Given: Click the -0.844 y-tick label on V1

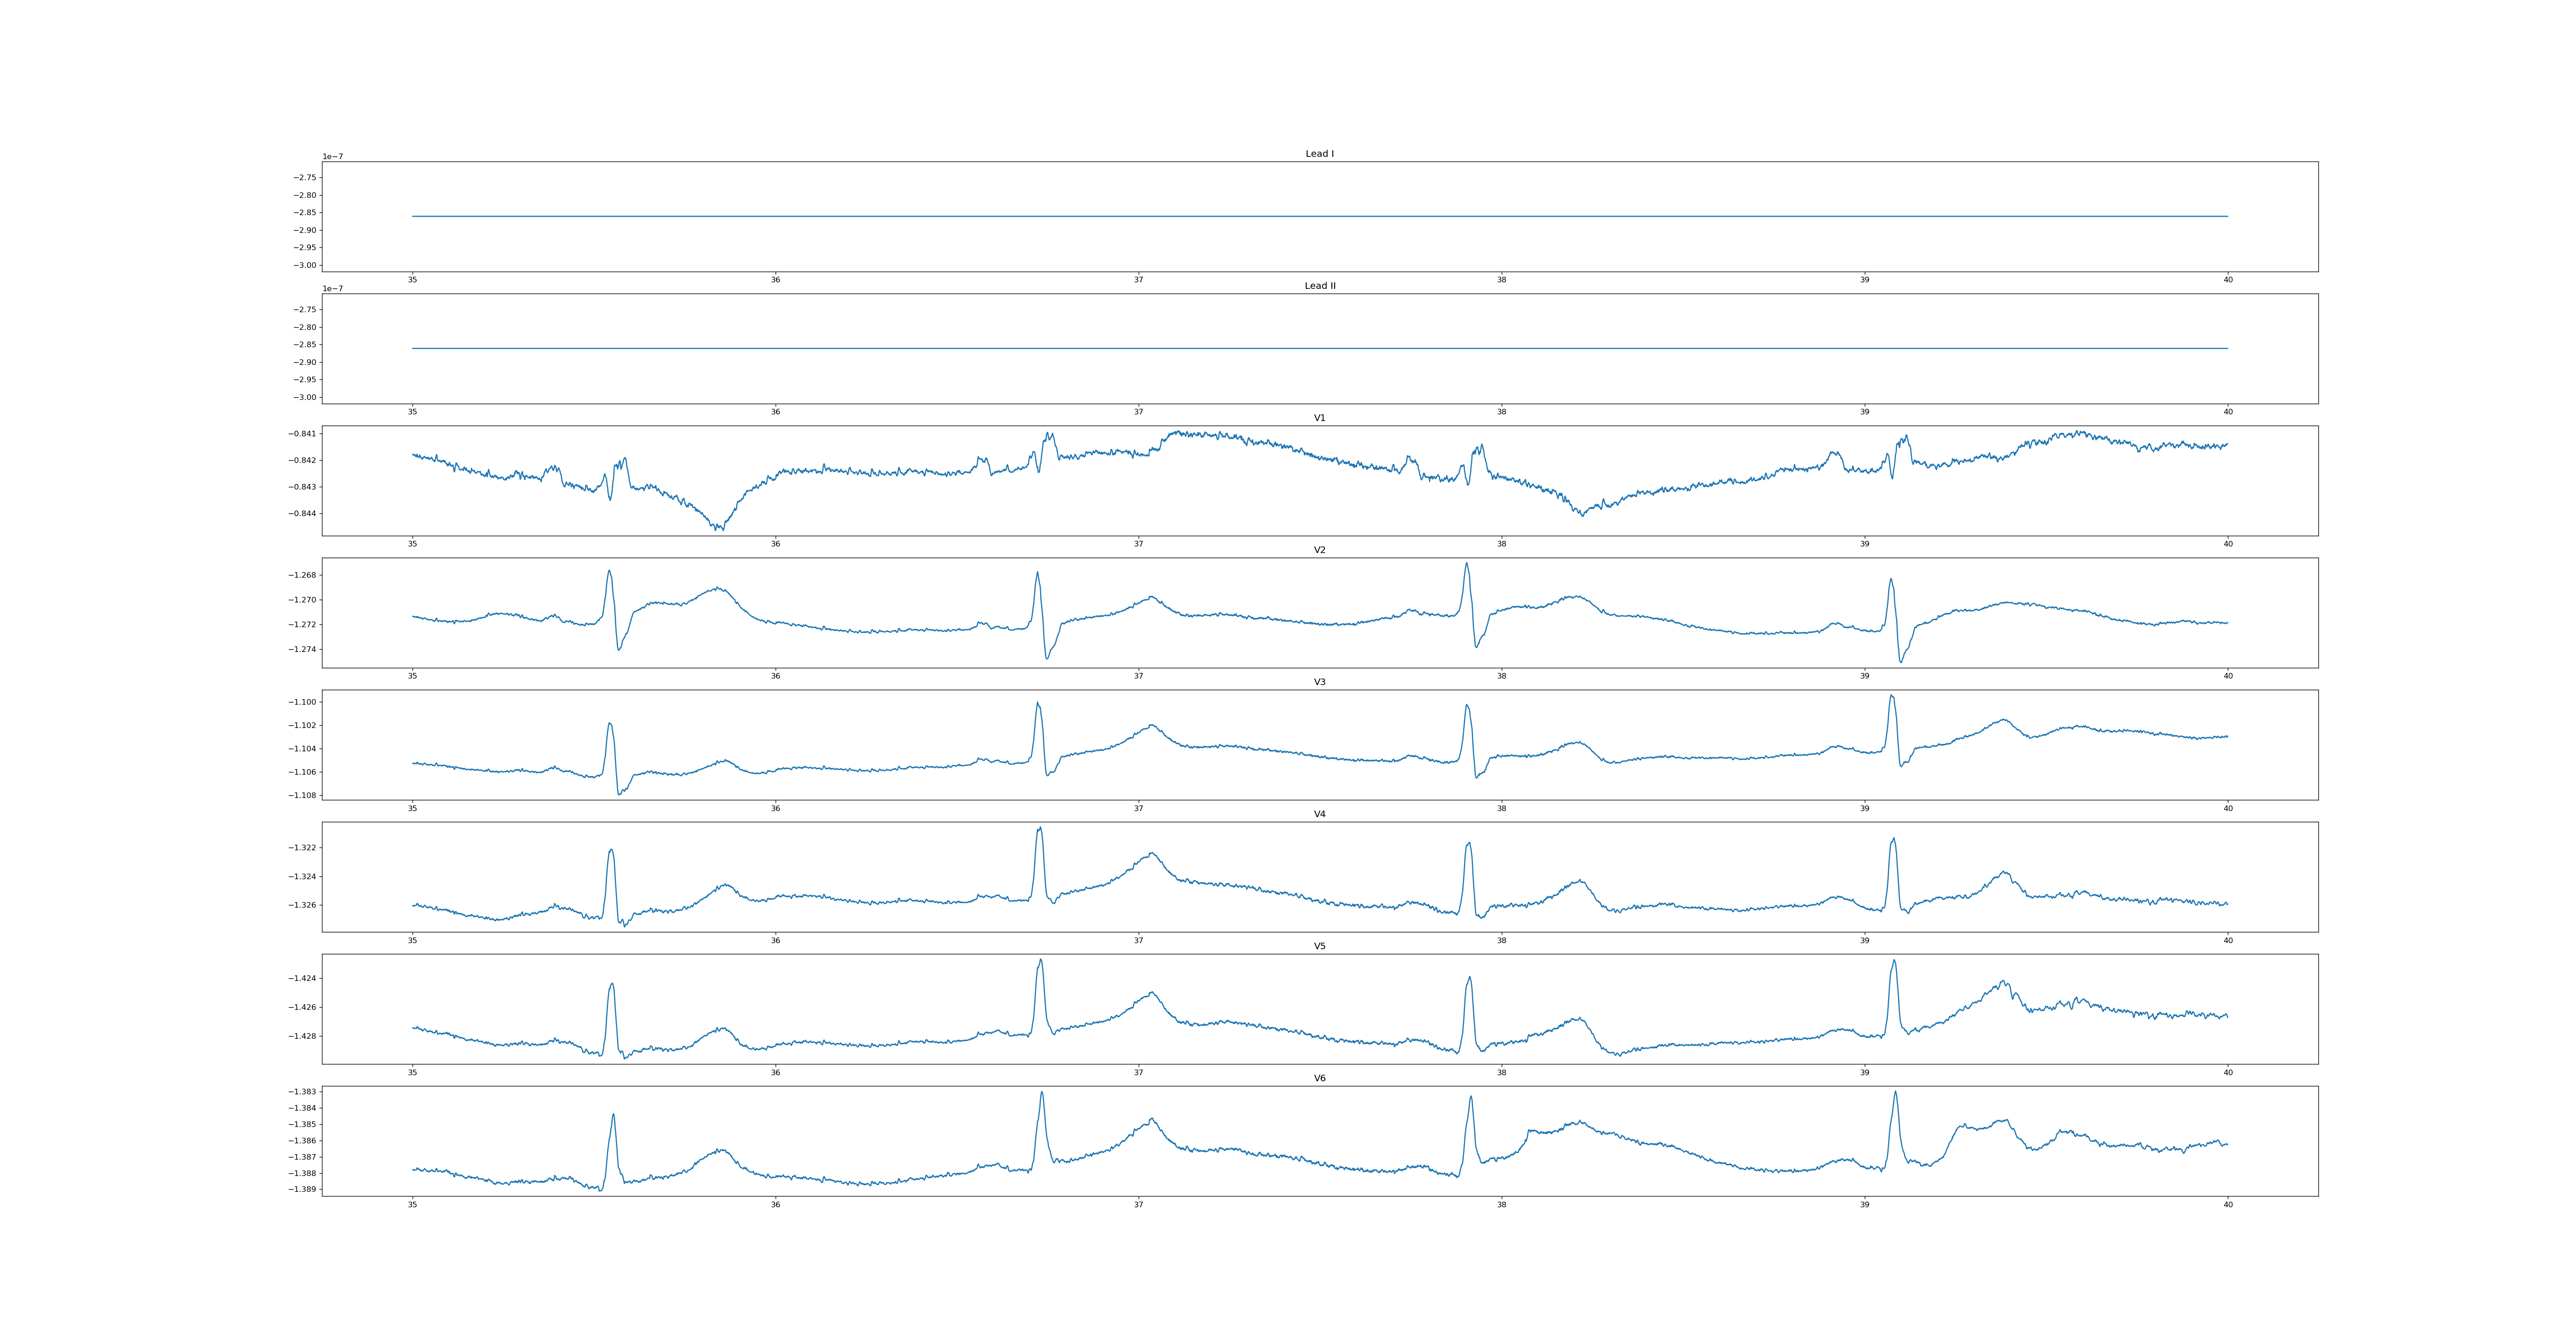Looking at the screenshot, I should pos(302,514).
